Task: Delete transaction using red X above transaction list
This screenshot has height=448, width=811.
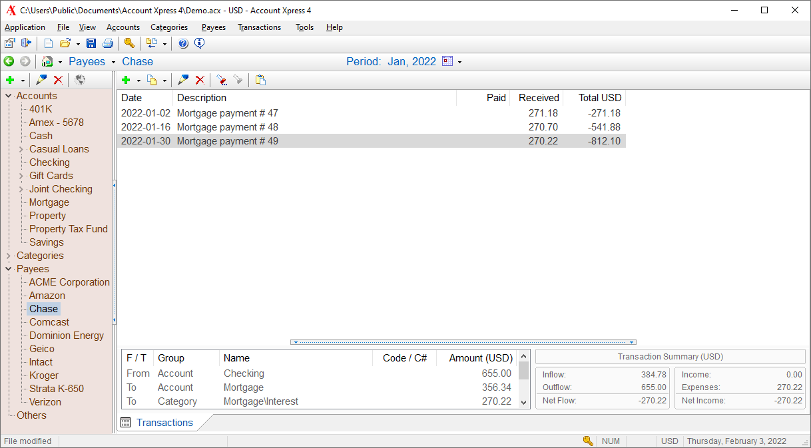Action: [200, 80]
